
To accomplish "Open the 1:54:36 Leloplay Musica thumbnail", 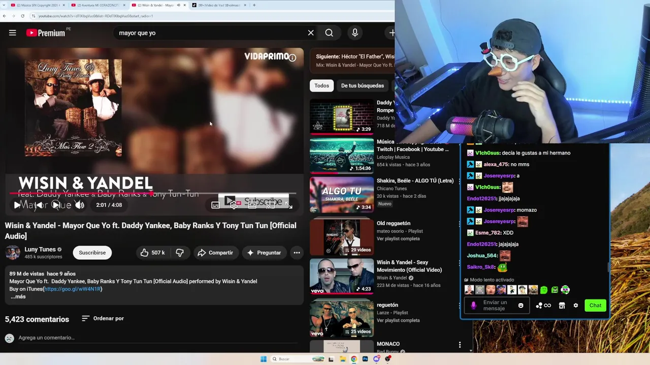I will (342, 156).
